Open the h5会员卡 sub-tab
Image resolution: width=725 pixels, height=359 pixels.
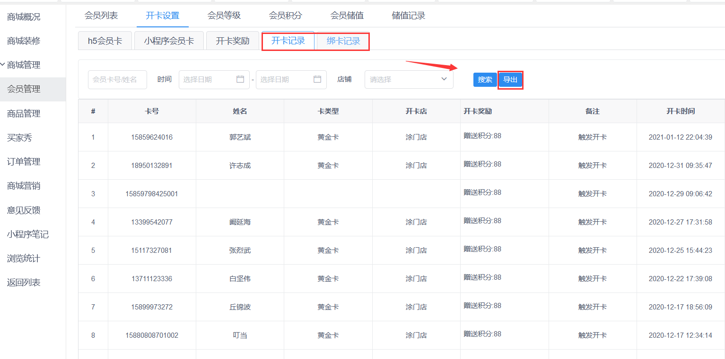(x=105, y=41)
